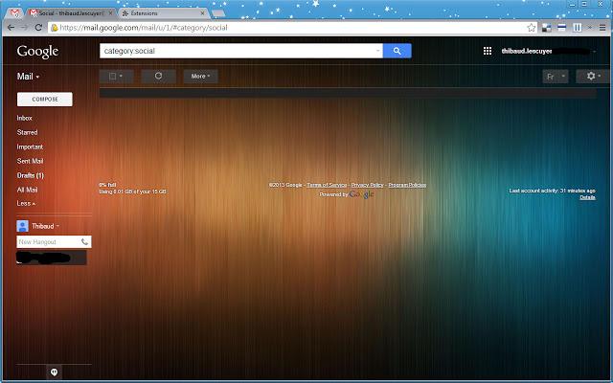This screenshot has width=613, height=383.
Task: Click the Hangouts quote icon at bottom
Action: [55, 372]
